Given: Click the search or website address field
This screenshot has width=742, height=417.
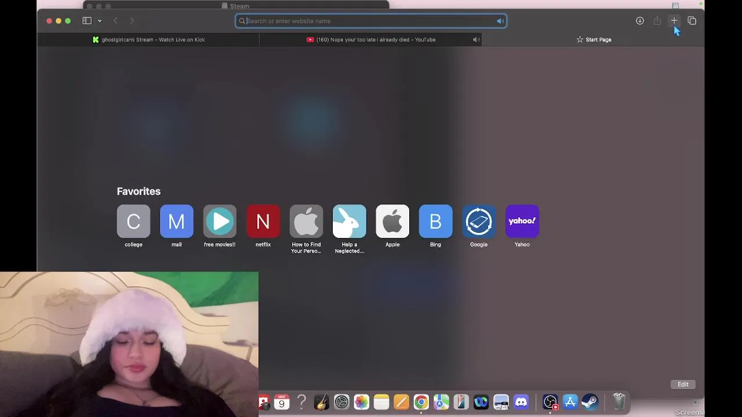Looking at the screenshot, I should (371, 21).
